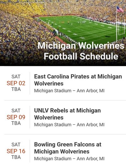This screenshot has height=165, width=126.
Task: Click the TBA time for Sep 16
Action: [x=16, y=157]
